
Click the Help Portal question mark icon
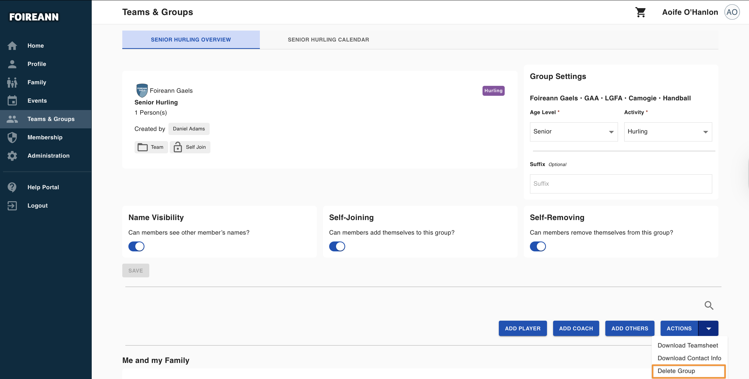click(12, 187)
